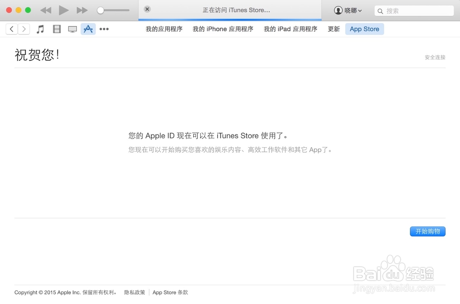460x304 pixels.
Task: Click the search magnifier icon
Action: coord(380,11)
